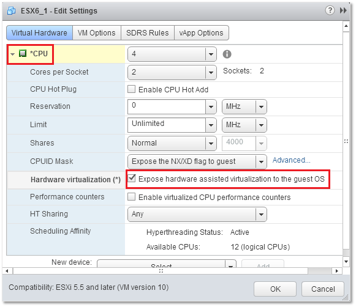The height and width of the screenshot is (307, 356).
Task: Open the Advanced CPUID Mask link
Action: (x=291, y=160)
